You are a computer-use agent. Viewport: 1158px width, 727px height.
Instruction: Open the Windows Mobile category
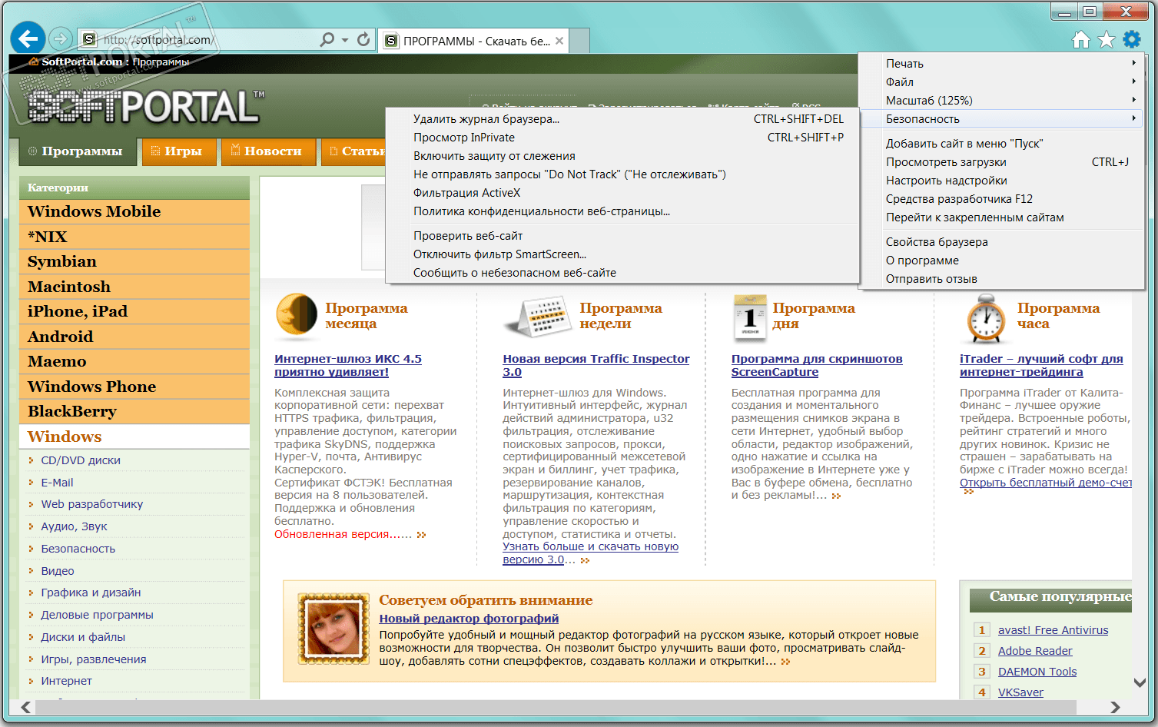click(134, 211)
